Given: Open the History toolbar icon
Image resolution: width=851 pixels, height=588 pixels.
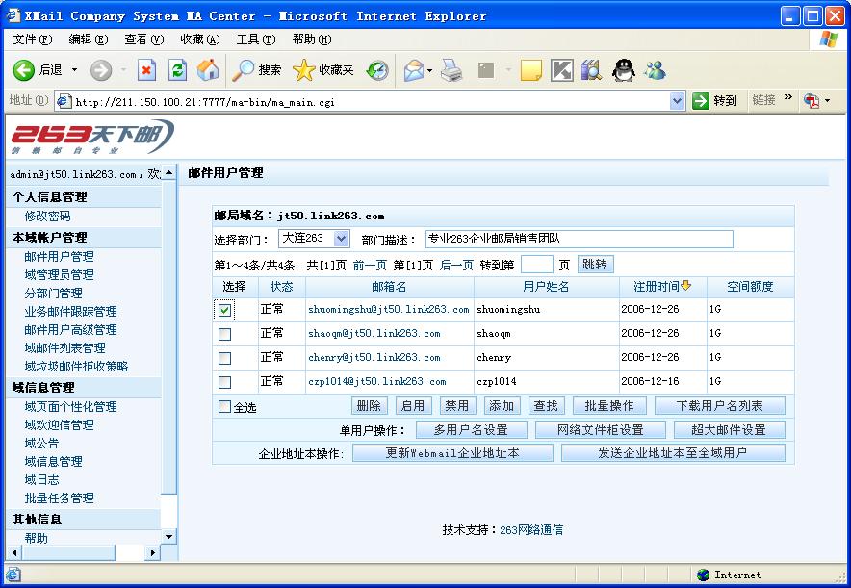Looking at the screenshot, I should click(376, 70).
